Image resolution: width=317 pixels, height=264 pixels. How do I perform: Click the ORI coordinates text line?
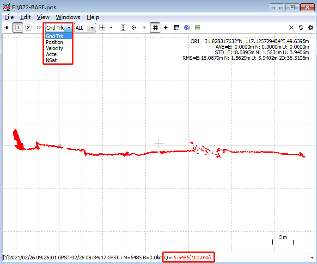[250, 41]
